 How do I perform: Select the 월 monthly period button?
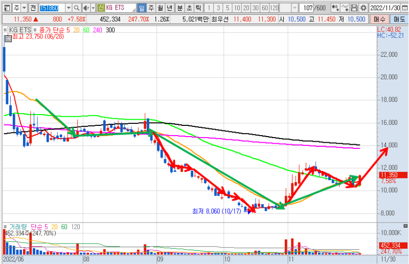[x=161, y=8]
